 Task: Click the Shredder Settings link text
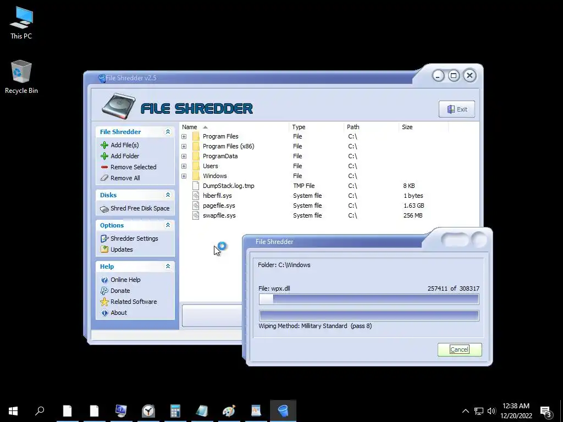134,238
